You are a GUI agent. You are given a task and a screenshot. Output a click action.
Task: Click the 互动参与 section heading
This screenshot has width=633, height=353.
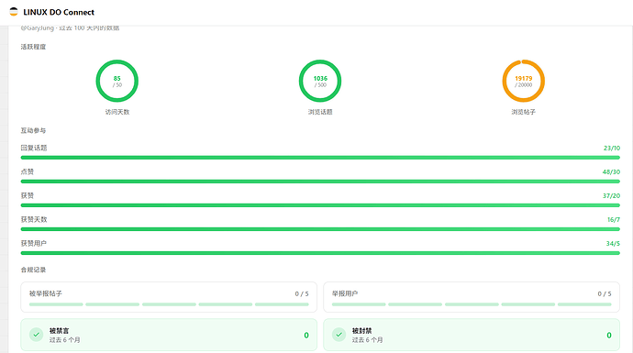(33, 130)
